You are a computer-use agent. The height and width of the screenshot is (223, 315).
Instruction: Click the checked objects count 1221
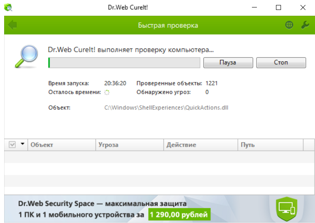tap(212, 83)
